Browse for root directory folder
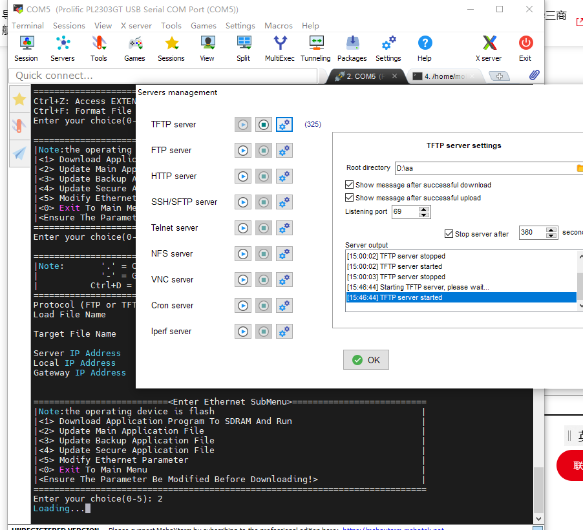This screenshot has height=530, width=583. (579, 168)
